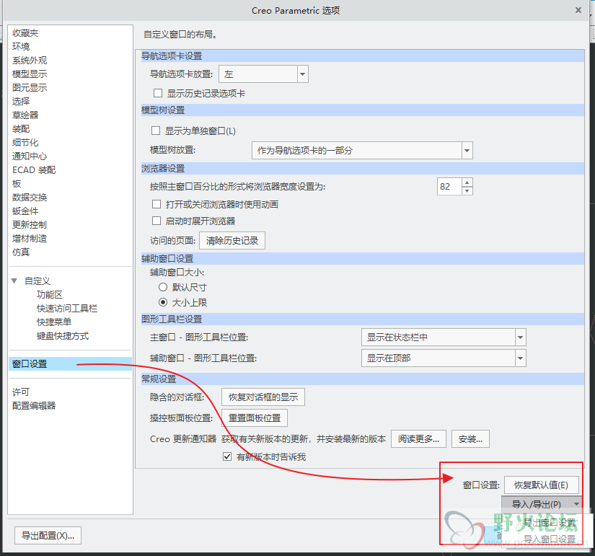Click 重置面板位置 button
The width and height of the screenshot is (595, 556).
pos(255,418)
